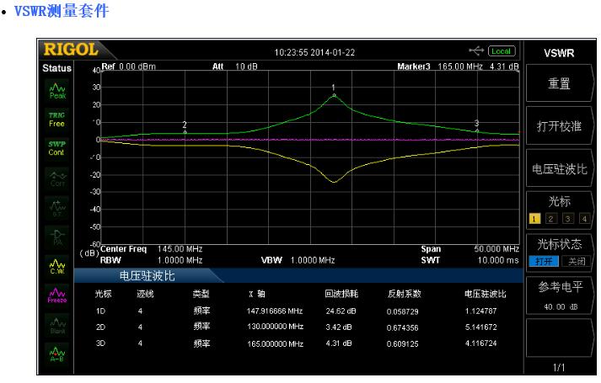Click the TRIG Free status icon
This screenshot has width=601, height=383.
click(x=56, y=120)
